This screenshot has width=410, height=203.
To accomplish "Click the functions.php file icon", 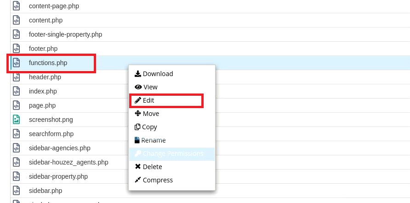I will (x=17, y=63).
